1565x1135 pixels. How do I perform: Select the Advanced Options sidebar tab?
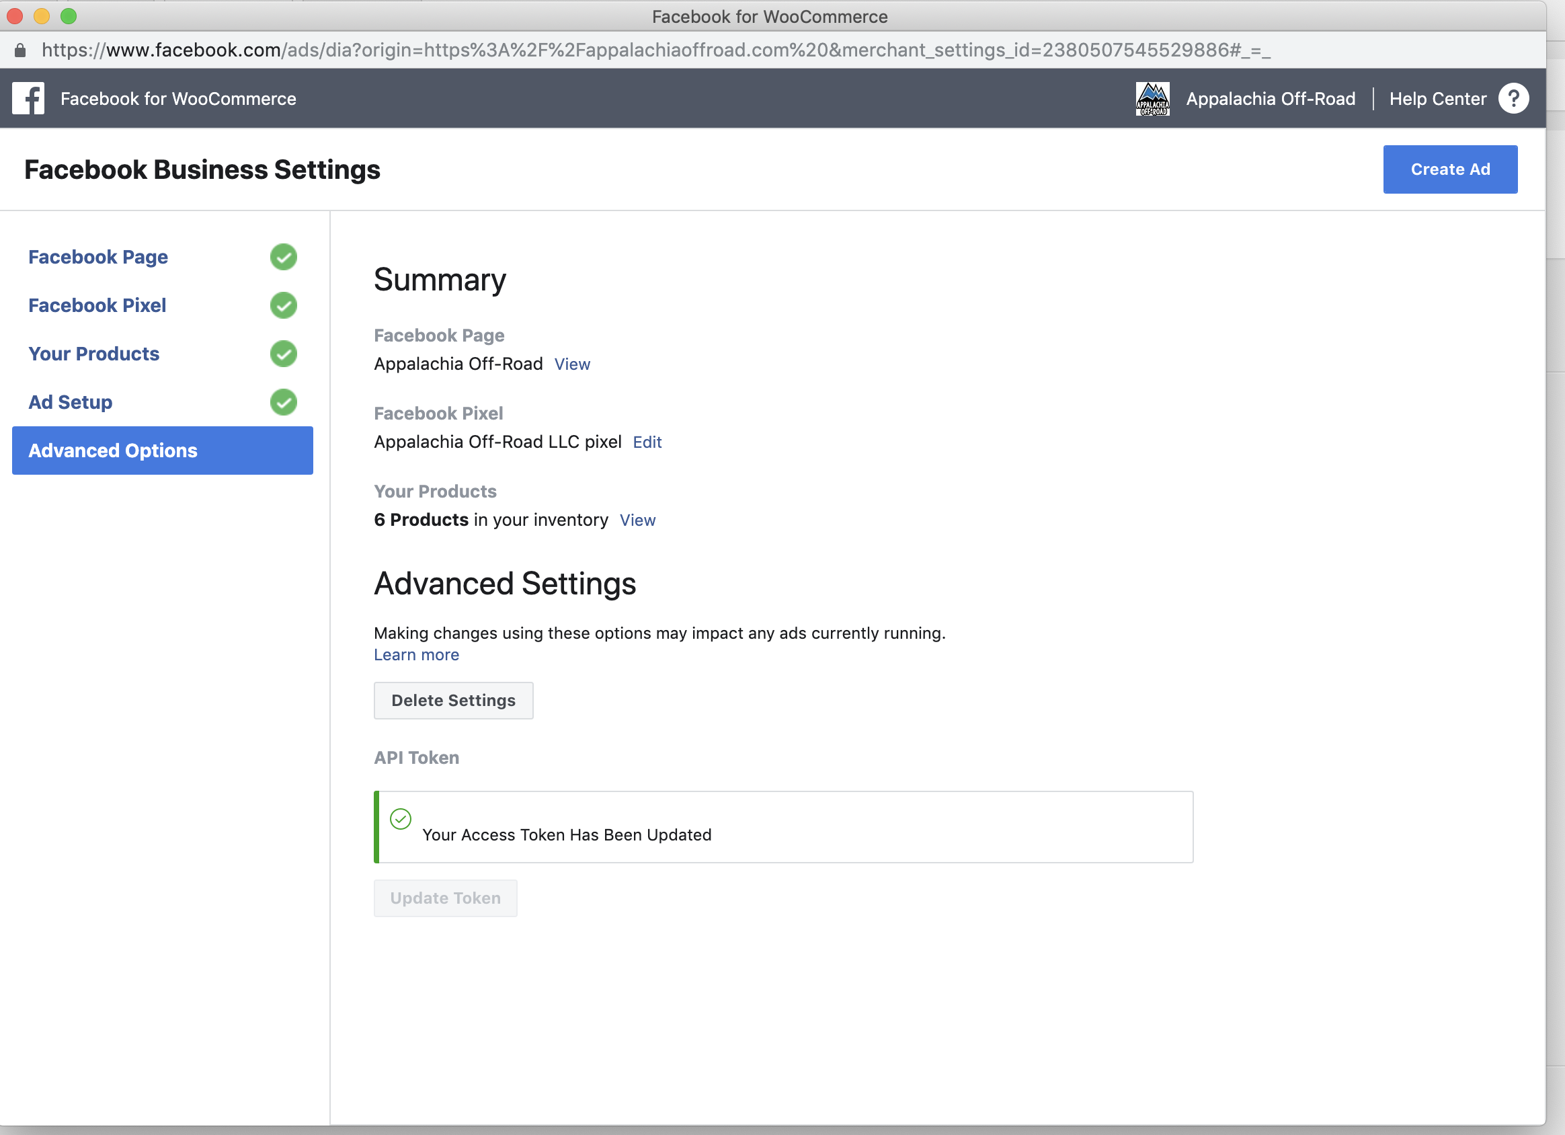163,450
